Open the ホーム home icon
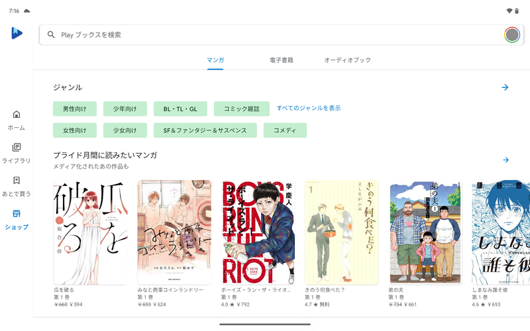 click(16, 115)
